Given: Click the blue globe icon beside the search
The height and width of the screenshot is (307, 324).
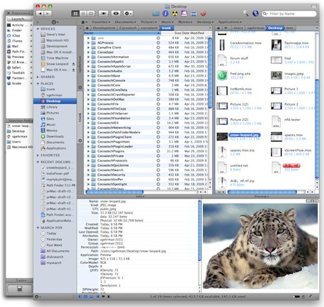Looking at the screenshot, I should [255, 14].
